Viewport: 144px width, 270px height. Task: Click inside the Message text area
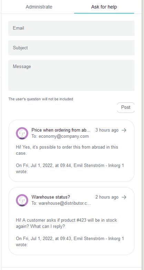[x=71, y=75]
